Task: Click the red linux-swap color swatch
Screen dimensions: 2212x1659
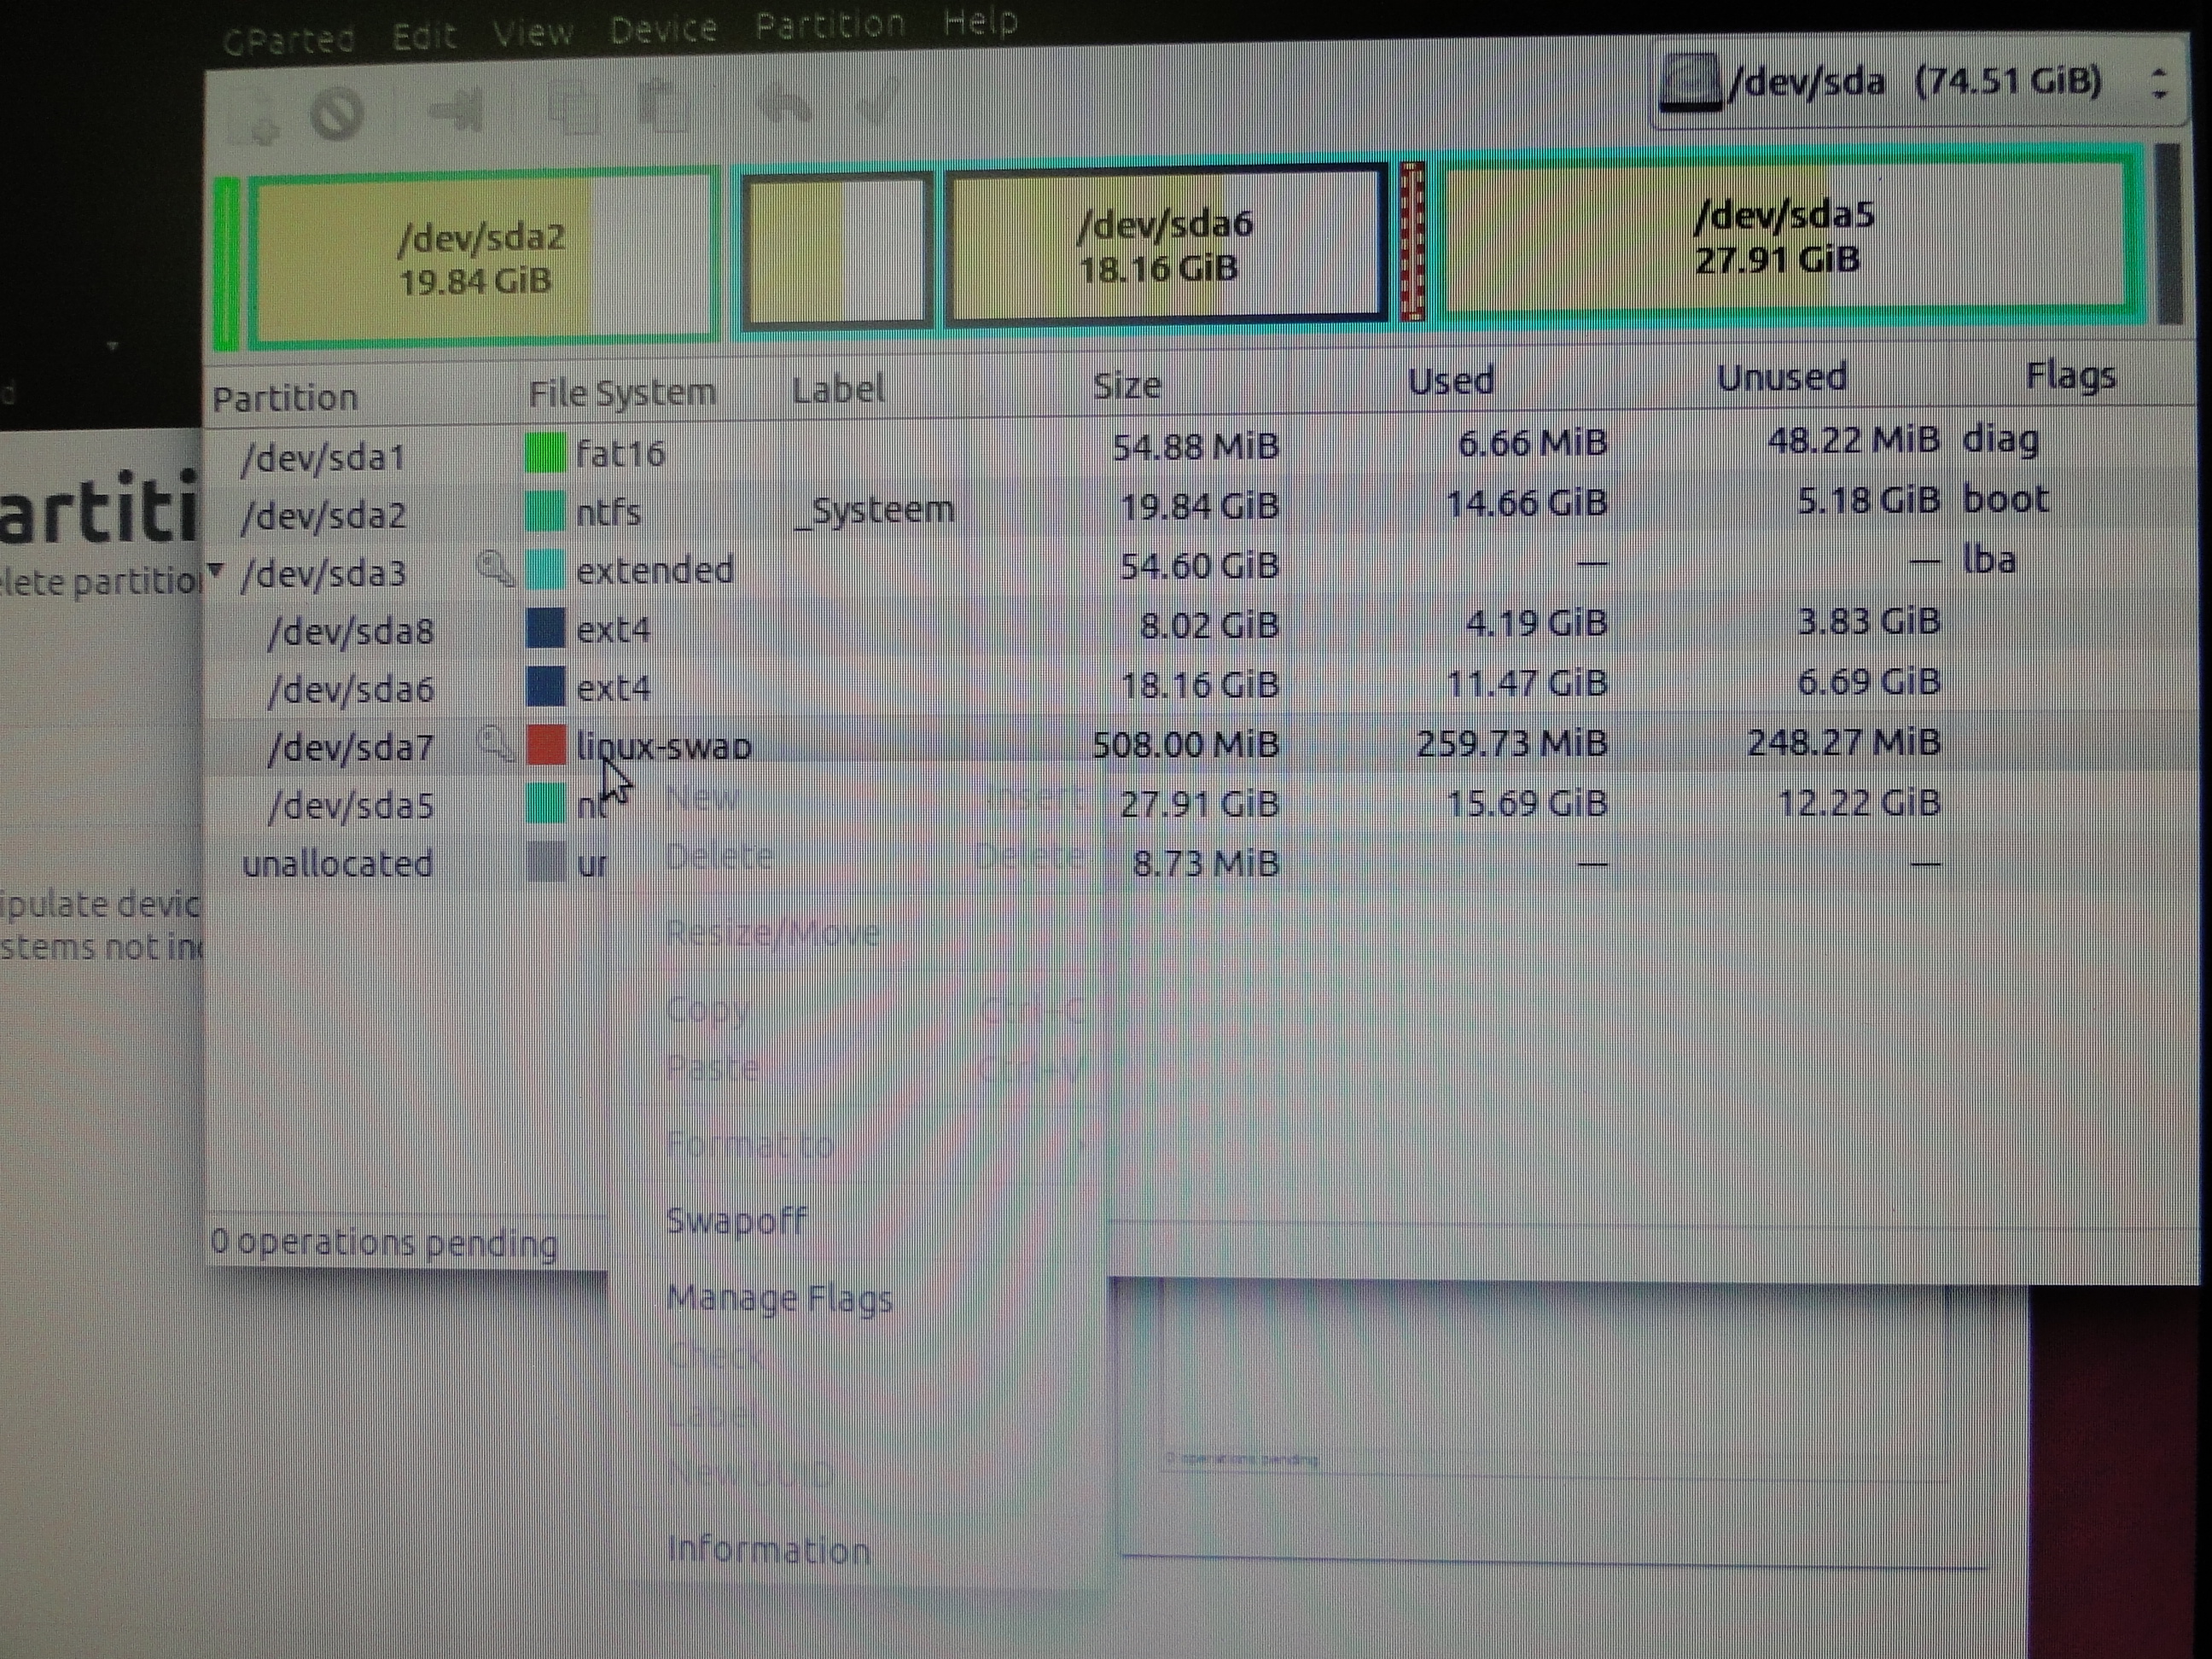Action: point(545,746)
